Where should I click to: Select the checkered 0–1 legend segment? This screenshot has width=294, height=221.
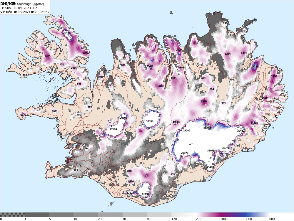[x=12, y=215]
